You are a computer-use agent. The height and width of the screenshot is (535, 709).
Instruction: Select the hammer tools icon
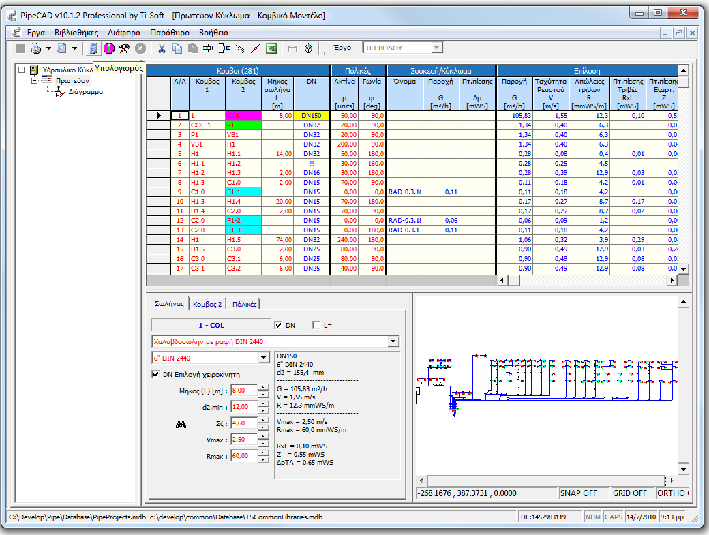point(124,48)
